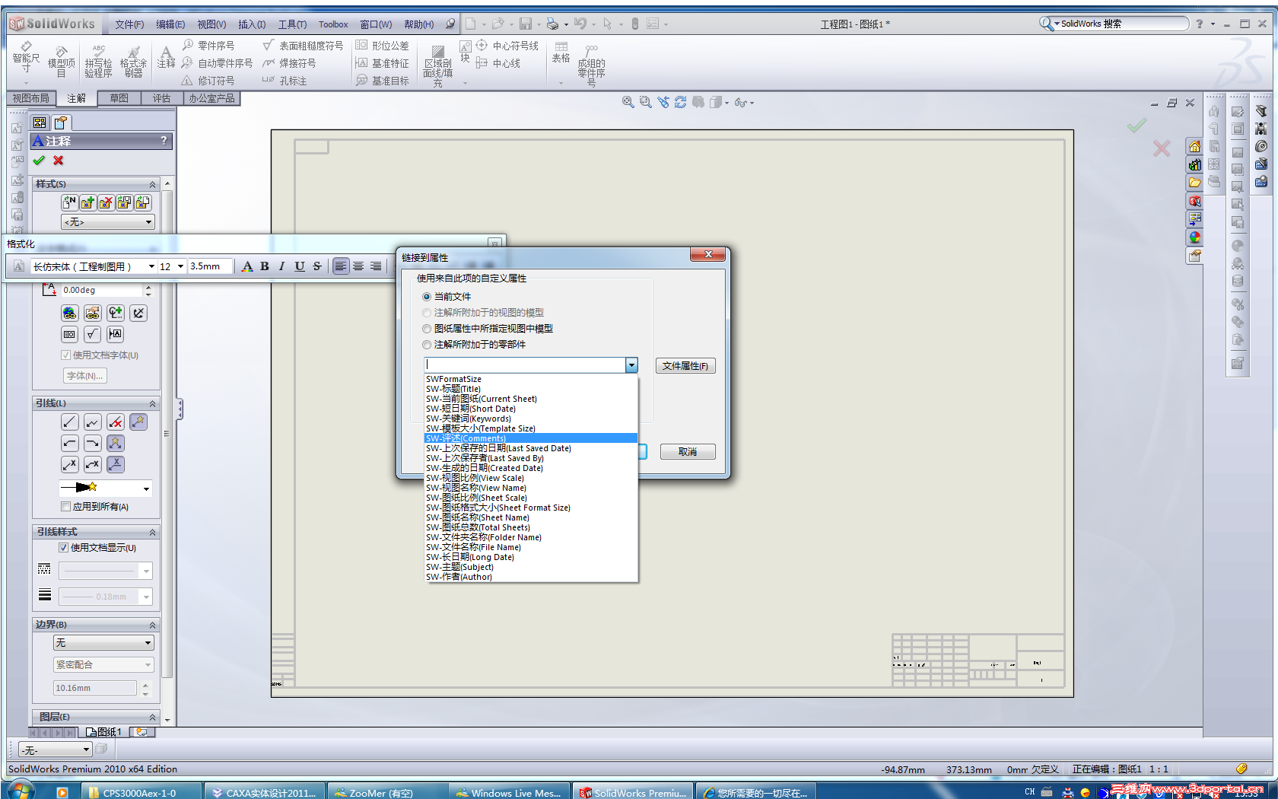Click the angle 0.00deg input field
The width and height of the screenshot is (1278, 799).
(x=102, y=290)
